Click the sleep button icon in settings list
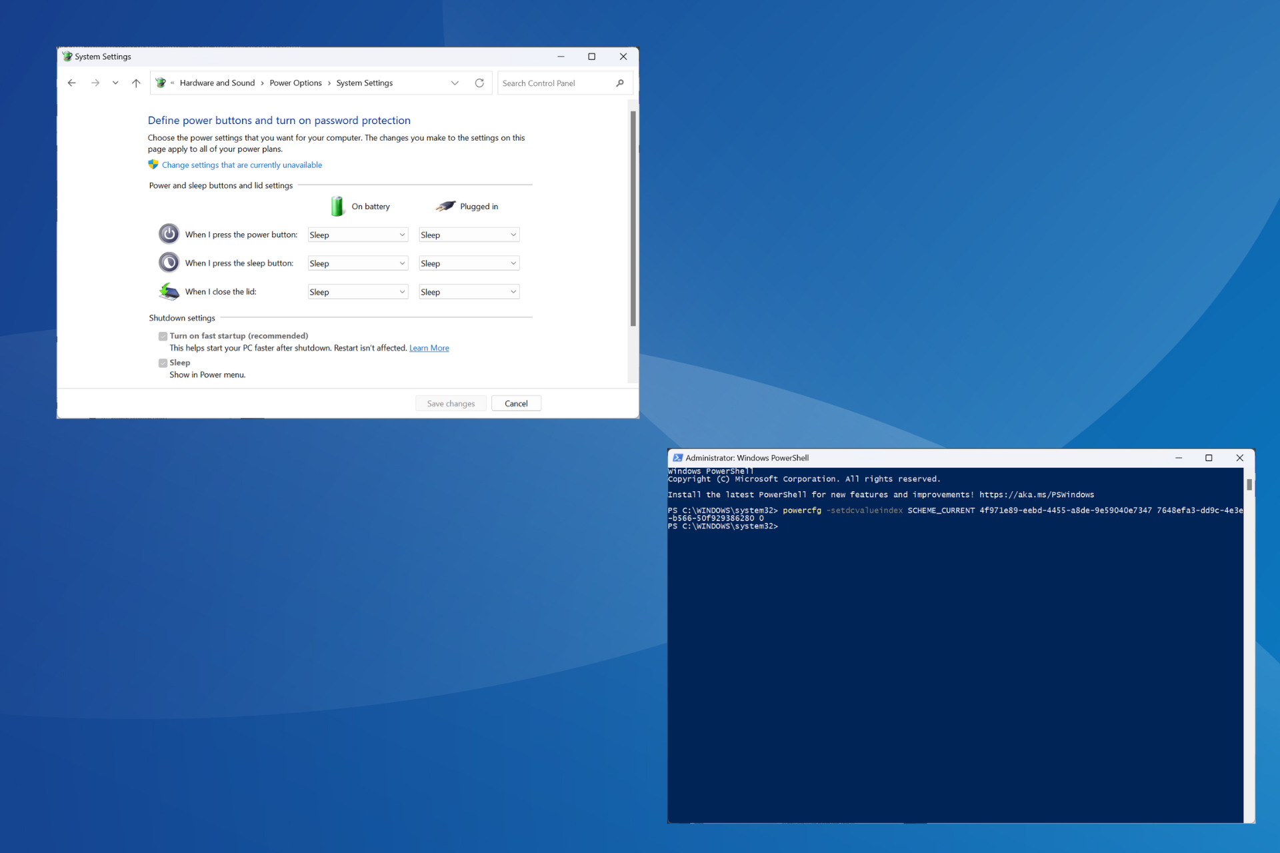This screenshot has height=853, width=1280. point(169,264)
